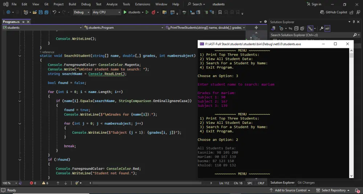Open the Build menu
This screenshot has height=194, width=363.
(72, 4)
